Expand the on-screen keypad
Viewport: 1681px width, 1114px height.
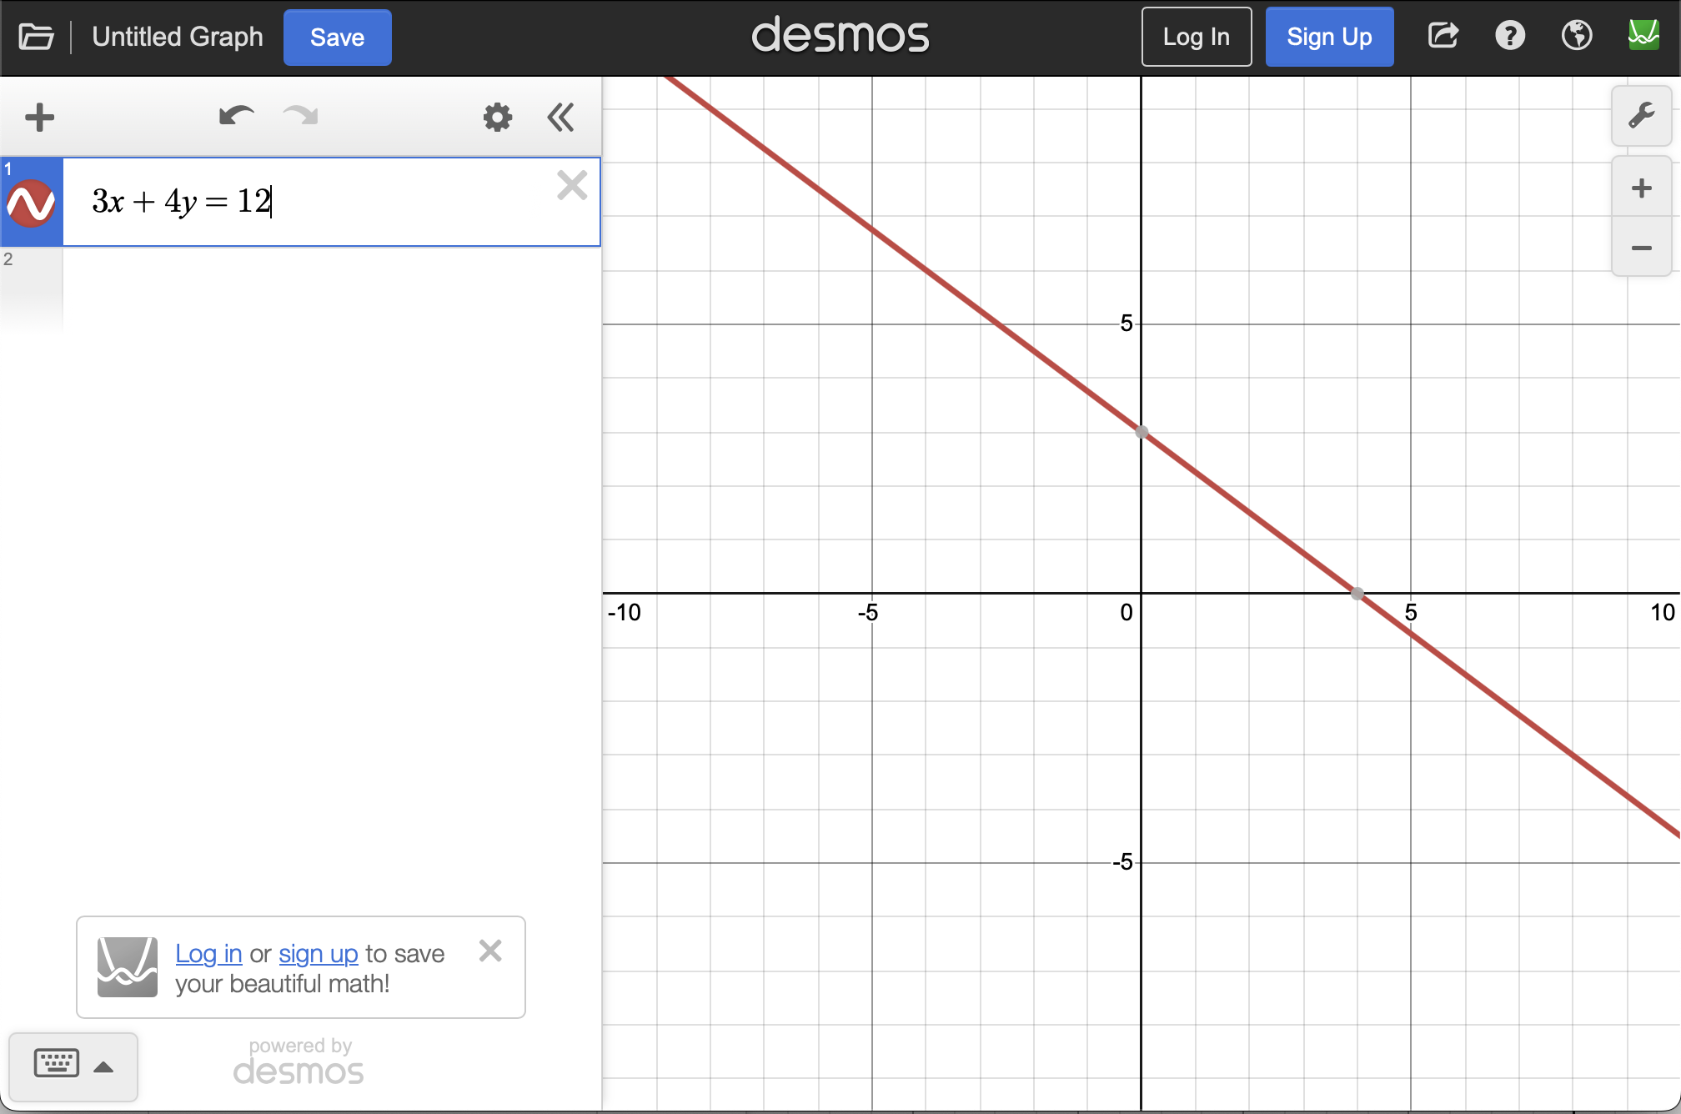[73, 1066]
